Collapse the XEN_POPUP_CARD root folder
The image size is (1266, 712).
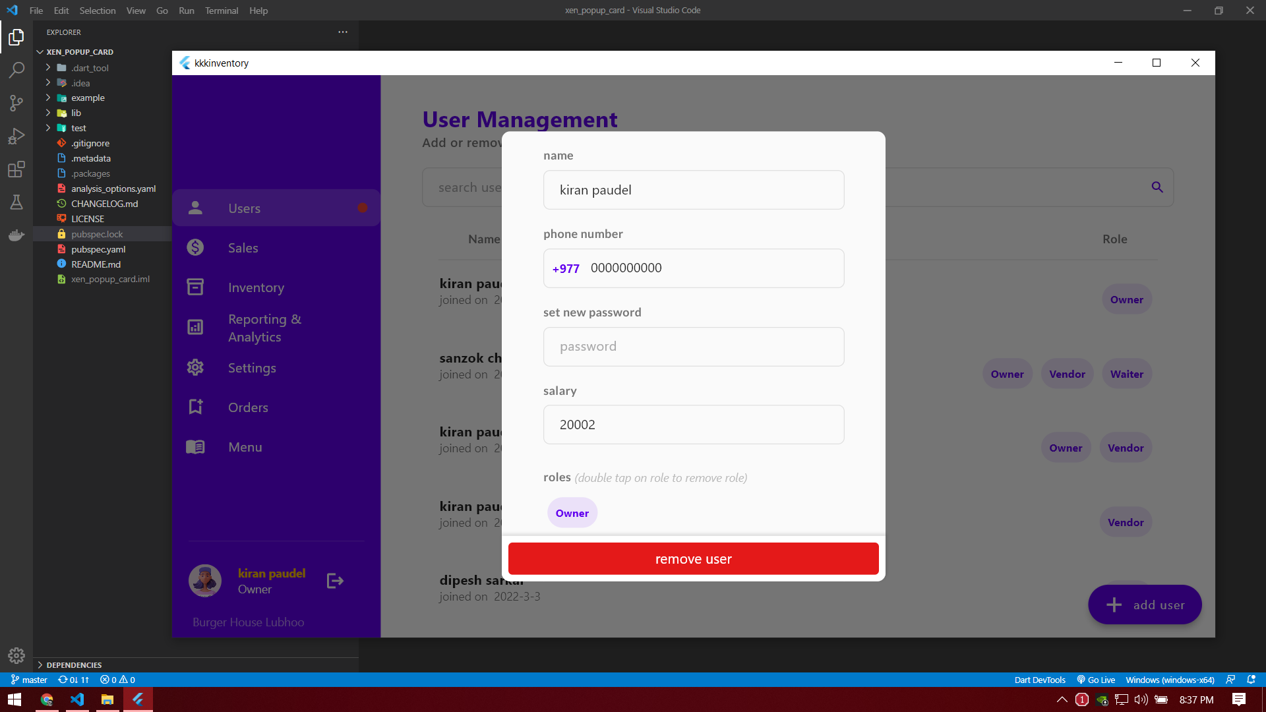click(x=79, y=52)
